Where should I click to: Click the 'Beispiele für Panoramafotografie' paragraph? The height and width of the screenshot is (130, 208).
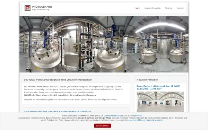tap(70, 99)
